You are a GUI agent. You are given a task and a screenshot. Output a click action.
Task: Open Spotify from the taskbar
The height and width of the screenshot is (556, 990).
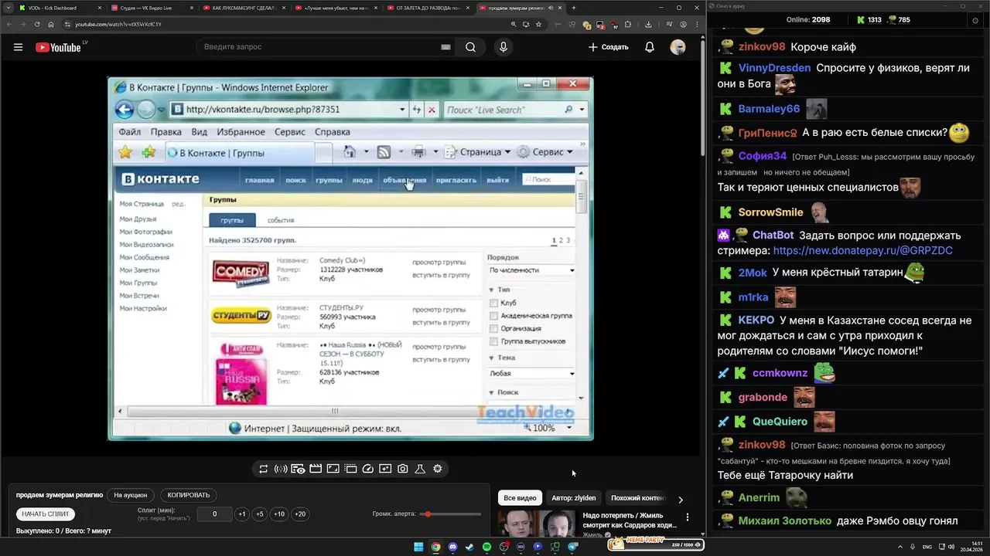click(486, 547)
